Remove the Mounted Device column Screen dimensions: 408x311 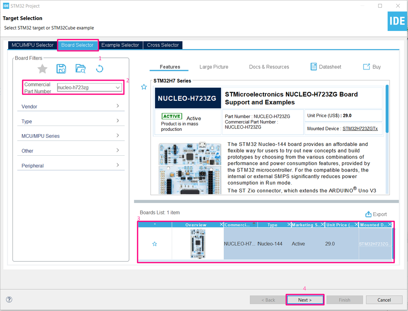click(x=390, y=224)
